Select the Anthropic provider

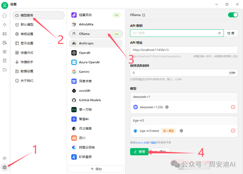[x=96, y=43]
